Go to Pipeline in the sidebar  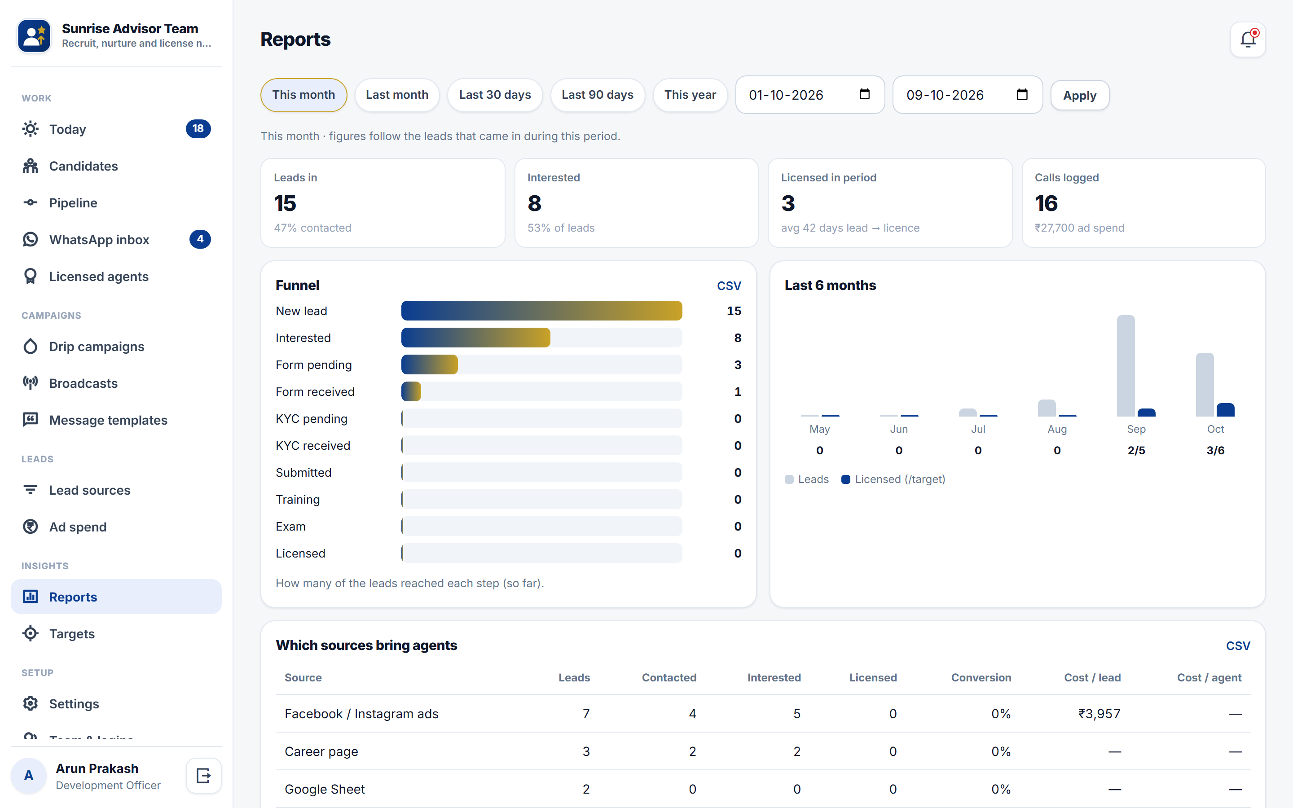tap(116, 202)
